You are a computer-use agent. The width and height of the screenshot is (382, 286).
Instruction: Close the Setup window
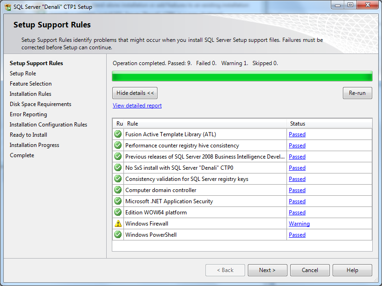(x=368, y=5)
